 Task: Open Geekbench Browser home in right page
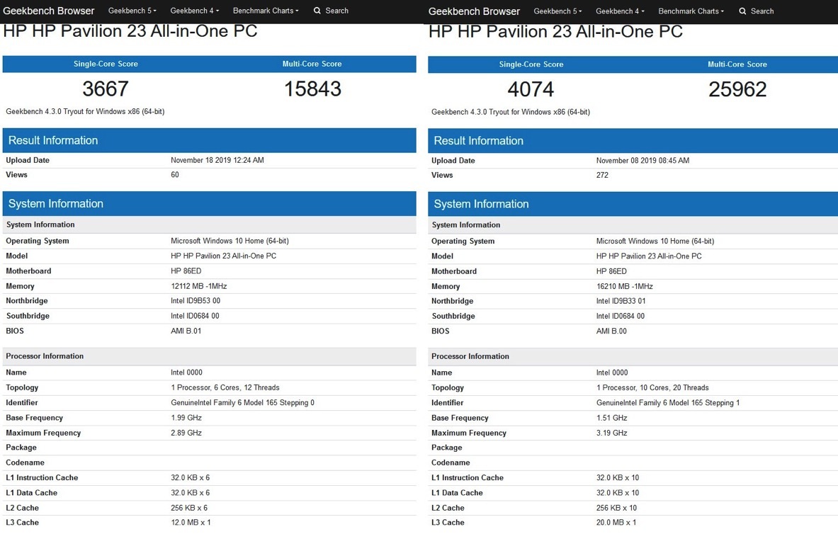474,11
